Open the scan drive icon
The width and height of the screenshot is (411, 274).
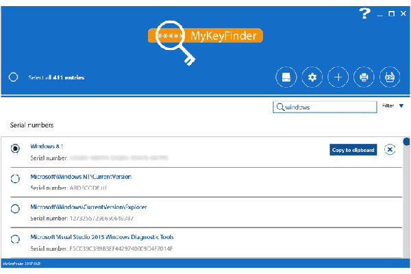(x=286, y=77)
